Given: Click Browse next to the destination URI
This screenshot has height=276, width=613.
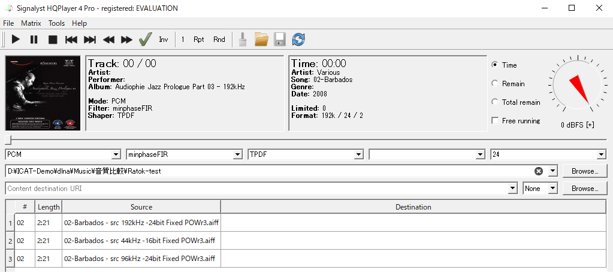Looking at the screenshot, I should click(585, 189).
